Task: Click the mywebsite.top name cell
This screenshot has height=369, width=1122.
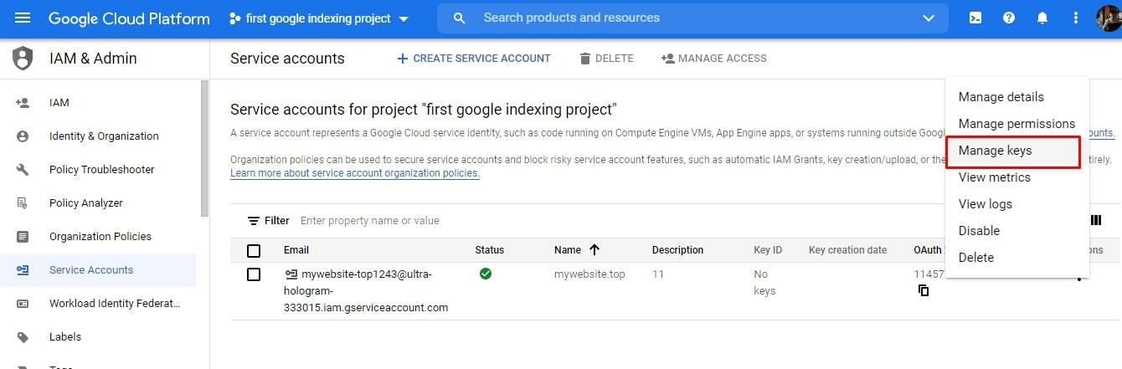Action: click(589, 274)
